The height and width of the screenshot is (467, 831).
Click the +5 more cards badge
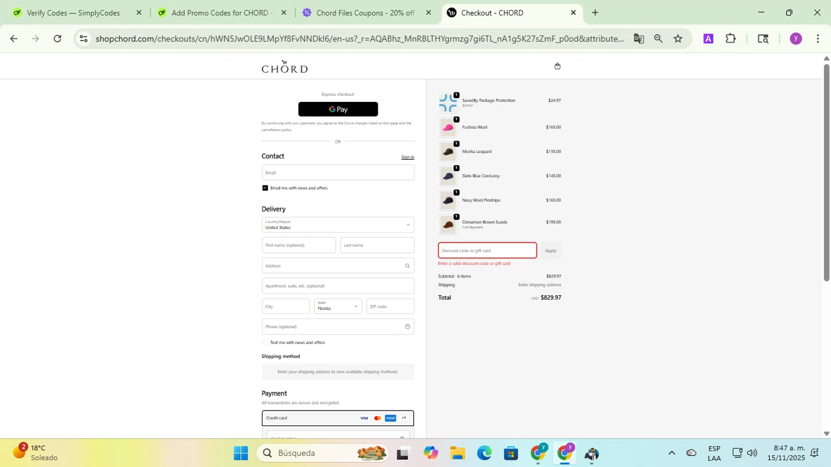click(x=404, y=418)
